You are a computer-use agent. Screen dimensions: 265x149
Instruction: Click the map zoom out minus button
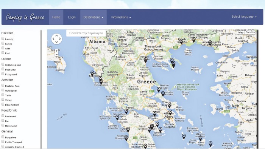click(x=57, y=54)
